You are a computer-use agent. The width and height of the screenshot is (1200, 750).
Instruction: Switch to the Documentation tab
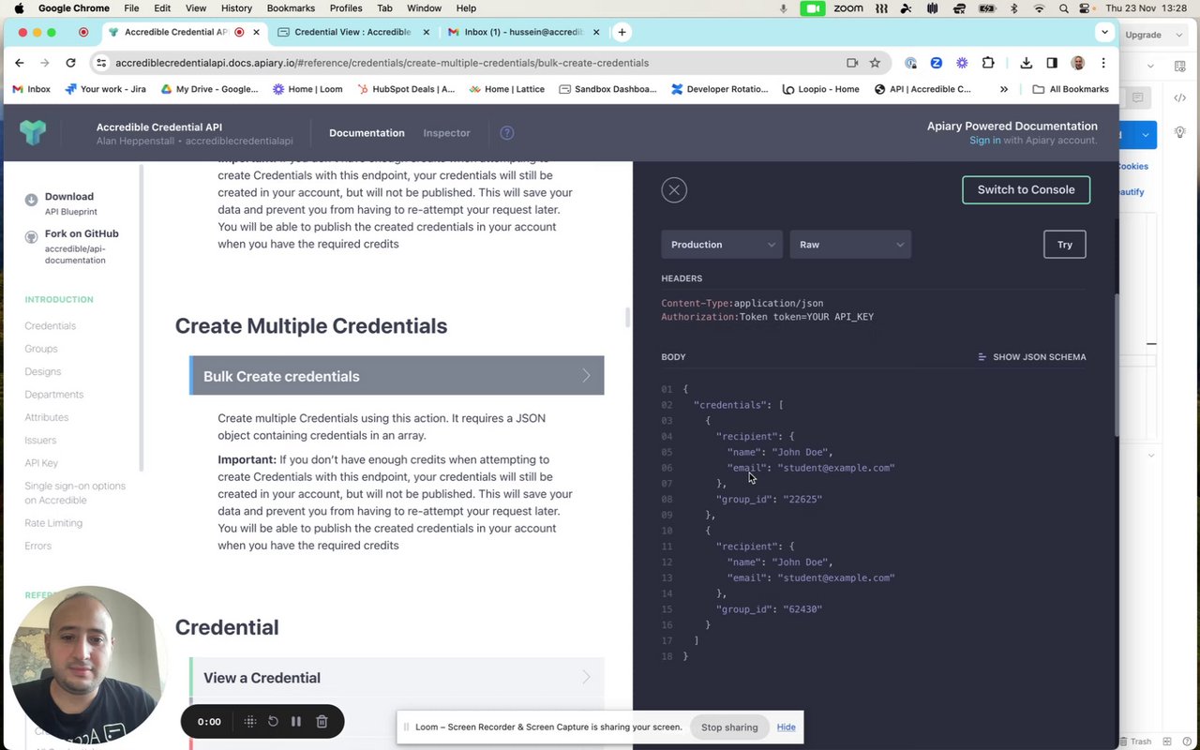[x=367, y=133]
